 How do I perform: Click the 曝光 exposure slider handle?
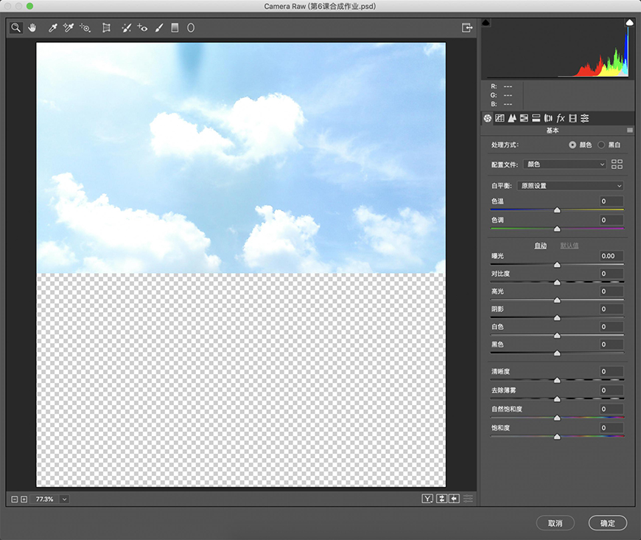tap(557, 265)
